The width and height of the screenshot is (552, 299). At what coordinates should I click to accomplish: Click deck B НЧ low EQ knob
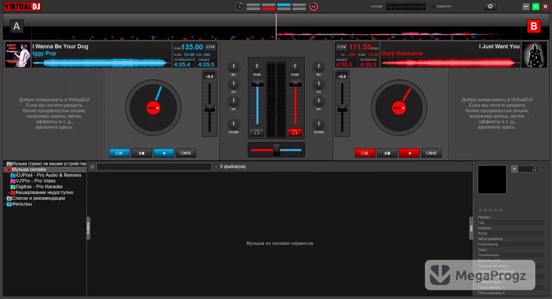319,102
